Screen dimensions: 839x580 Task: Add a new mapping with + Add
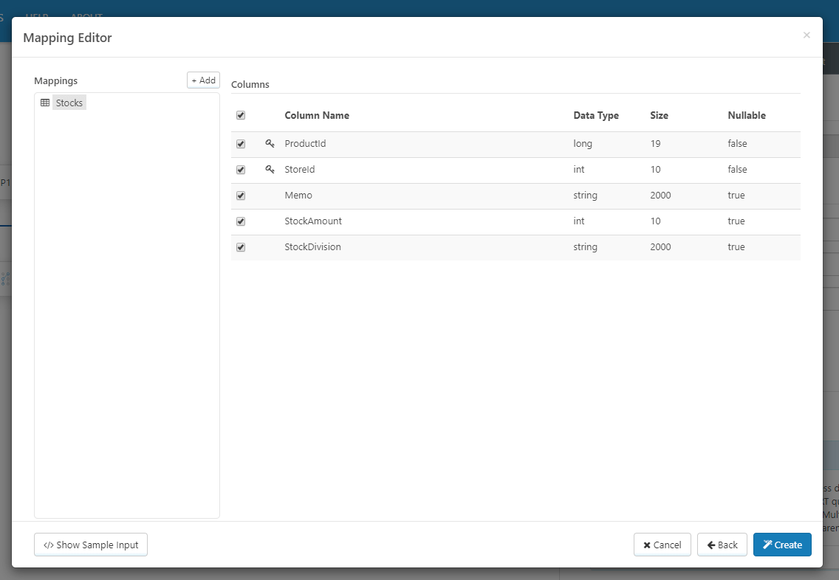[x=203, y=80]
